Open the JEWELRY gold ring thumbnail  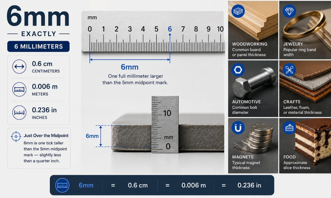(305, 30)
